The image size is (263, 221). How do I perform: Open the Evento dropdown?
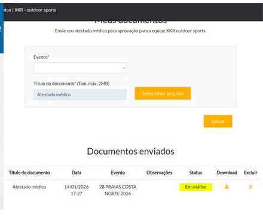click(x=80, y=68)
